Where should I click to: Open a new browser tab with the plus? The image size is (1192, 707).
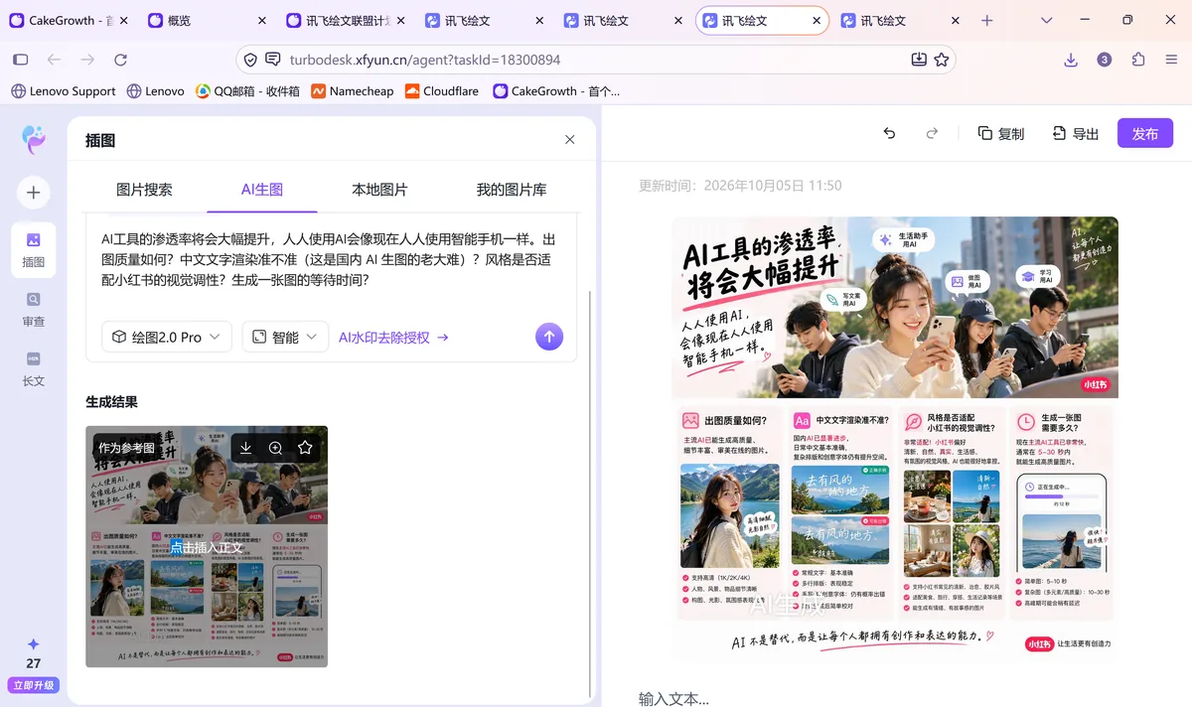(x=986, y=20)
